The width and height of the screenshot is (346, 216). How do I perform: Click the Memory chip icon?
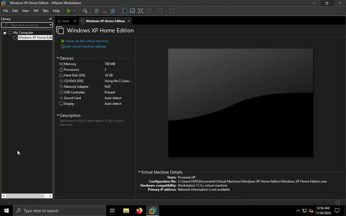click(61, 64)
